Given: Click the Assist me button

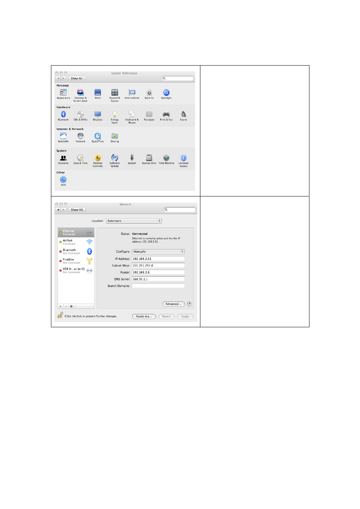Looking at the screenshot, I should pos(144,316).
